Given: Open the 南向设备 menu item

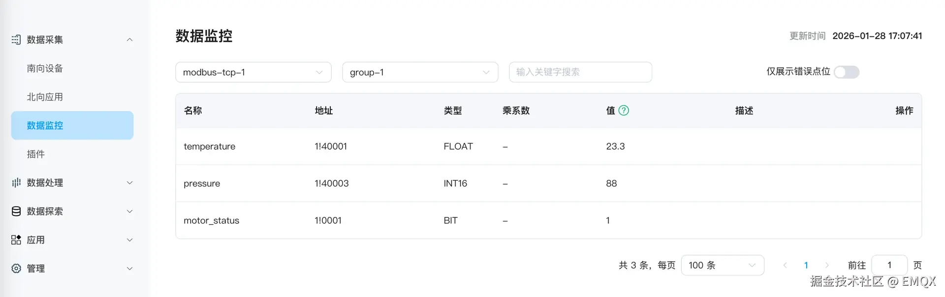Looking at the screenshot, I should pyautogui.click(x=45, y=68).
